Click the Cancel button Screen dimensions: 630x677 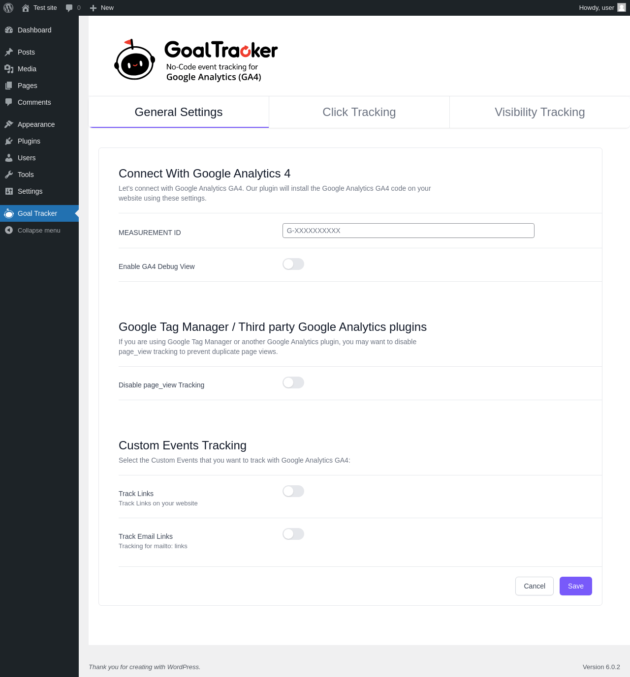point(535,586)
